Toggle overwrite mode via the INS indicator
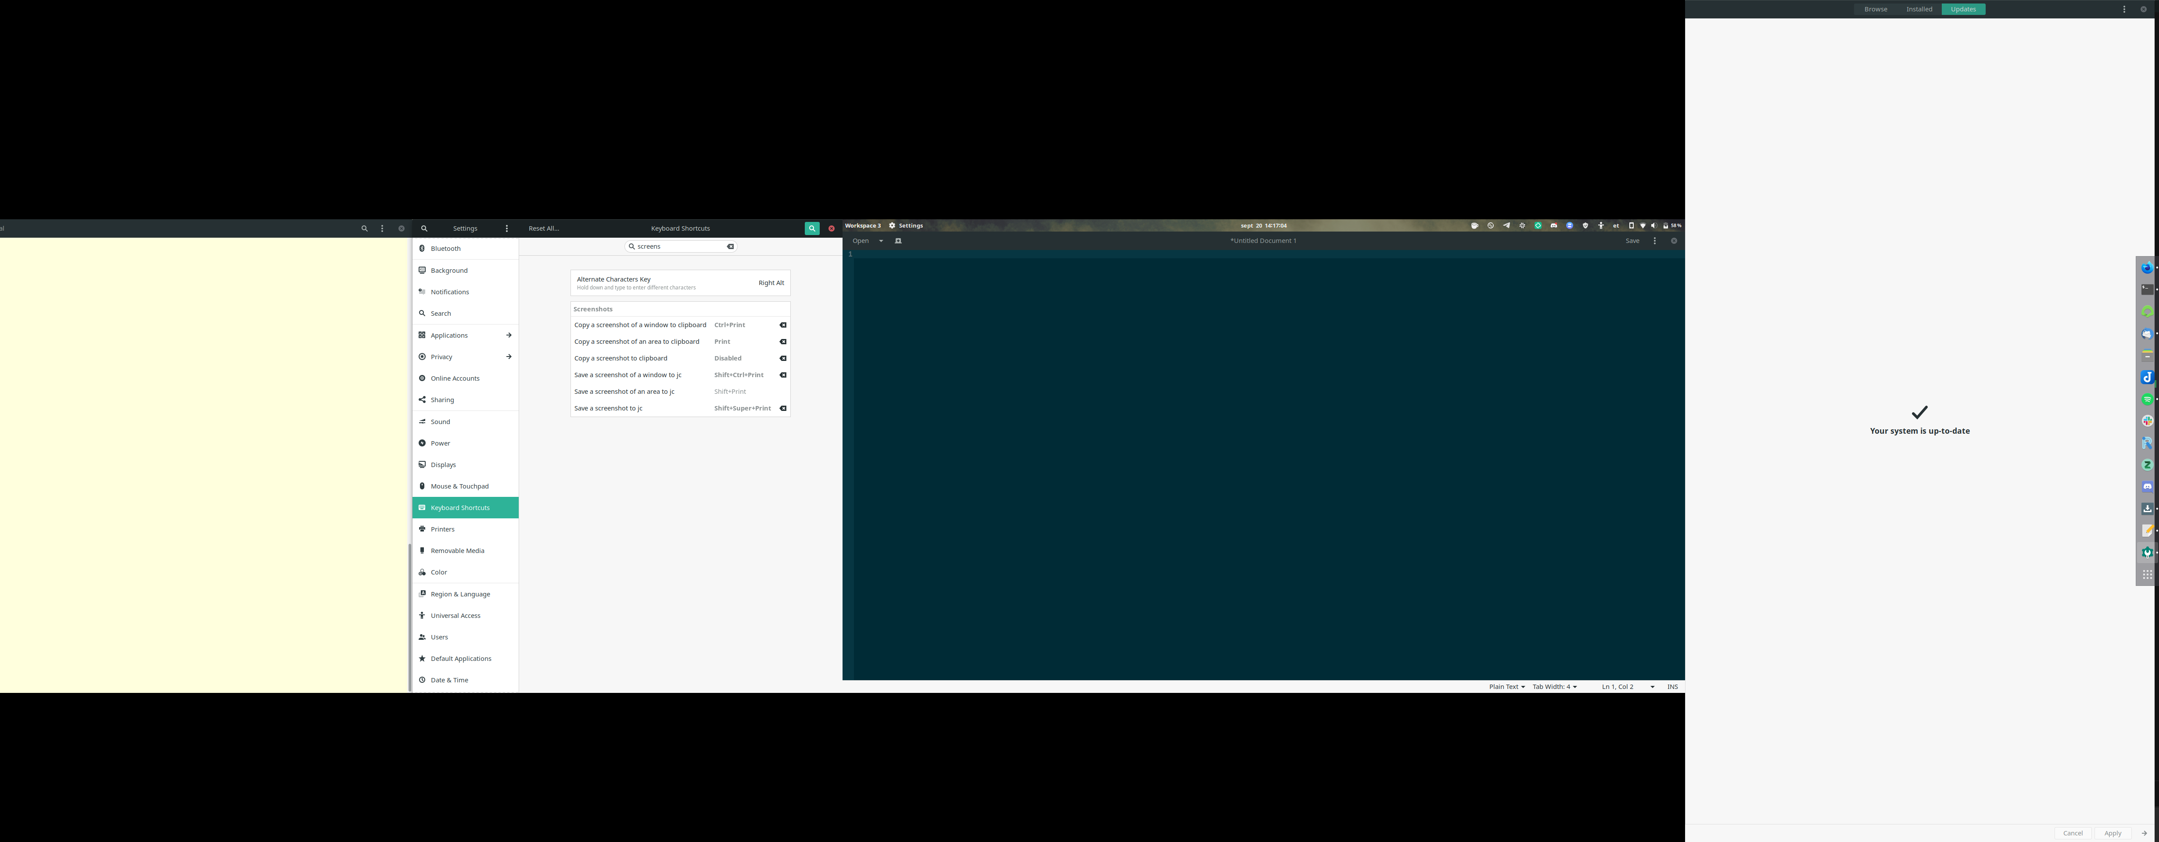The image size is (2159, 842). pyautogui.click(x=1672, y=686)
